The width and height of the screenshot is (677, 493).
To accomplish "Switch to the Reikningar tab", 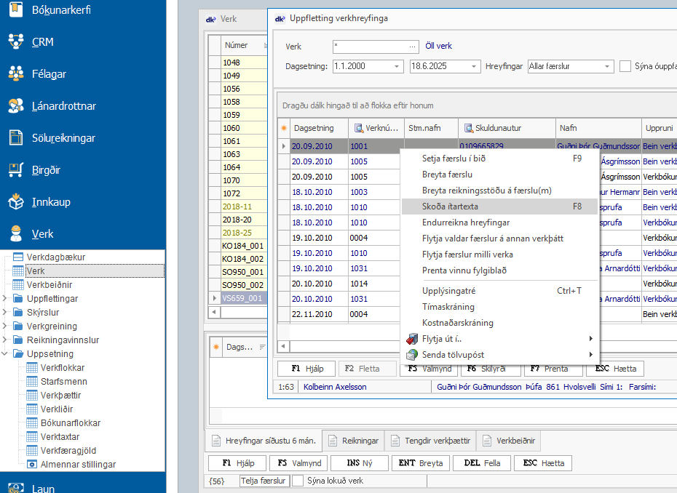I will coord(352,441).
